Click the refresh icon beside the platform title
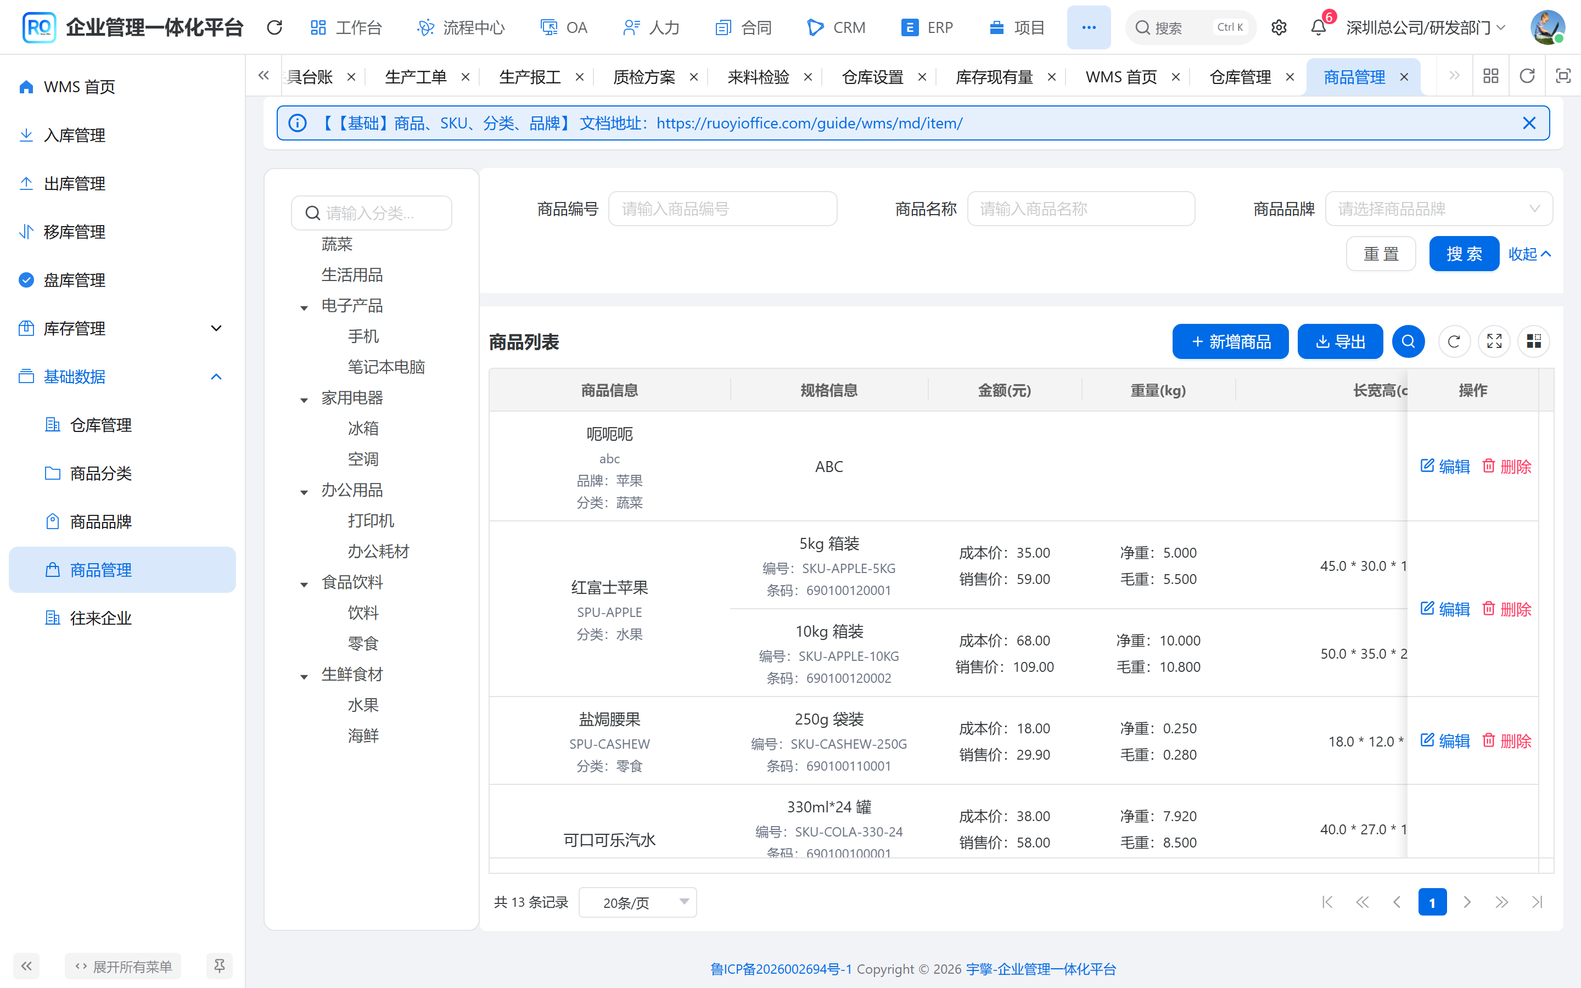The image size is (1581, 988). (x=274, y=27)
